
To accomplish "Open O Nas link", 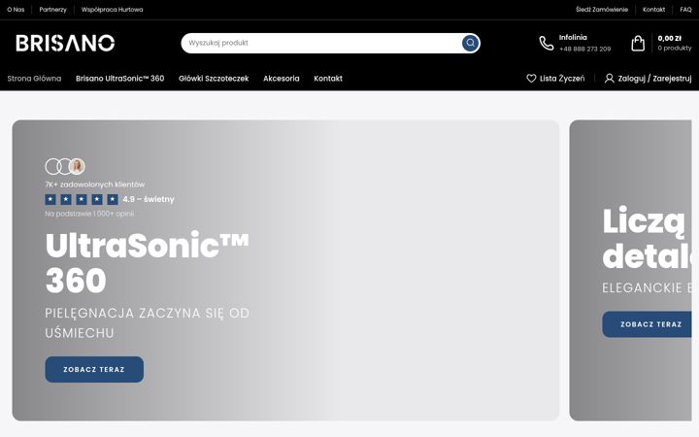I will pyautogui.click(x=16, y=10).
